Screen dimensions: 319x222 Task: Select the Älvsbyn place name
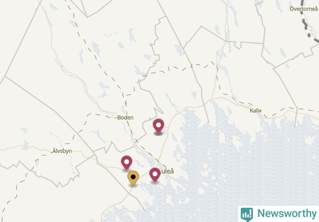(x=62, y=151)
